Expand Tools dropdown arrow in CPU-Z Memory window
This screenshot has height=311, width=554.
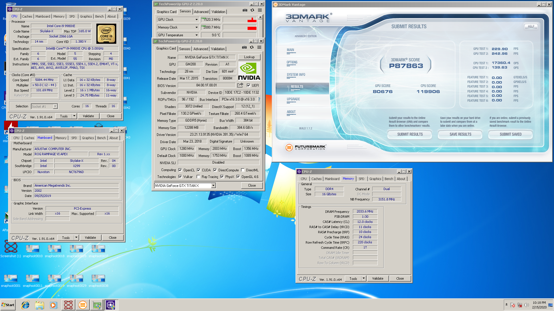pos(364,278)
